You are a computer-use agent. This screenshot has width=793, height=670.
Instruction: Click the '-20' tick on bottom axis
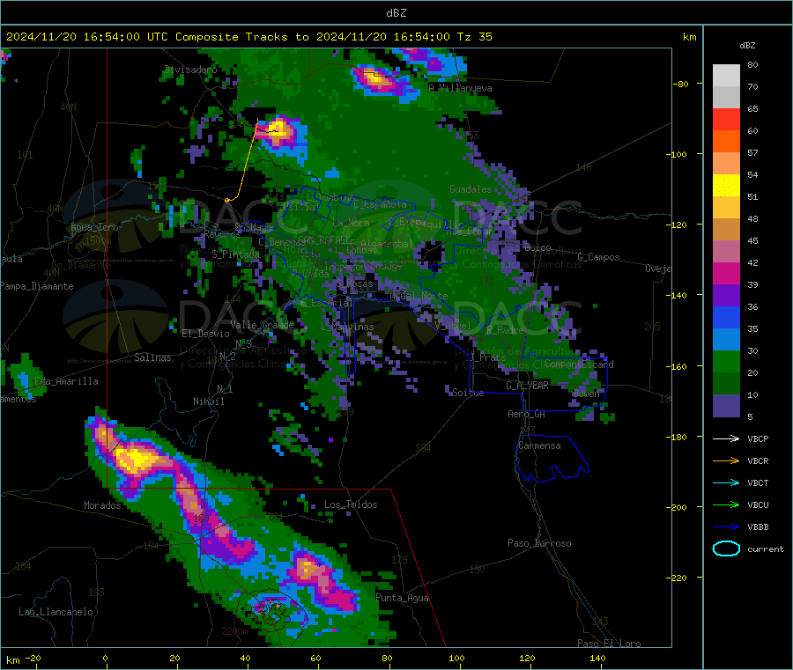click(33, 658)
